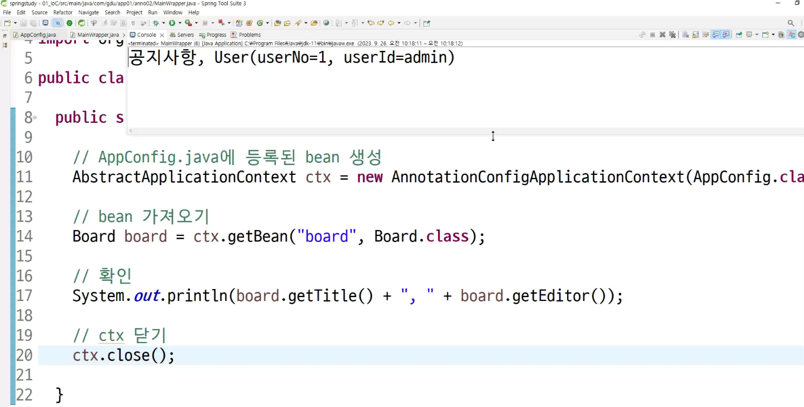804x407 pixels.
Task: Open the Refactor menu
Action: (63, 12)
